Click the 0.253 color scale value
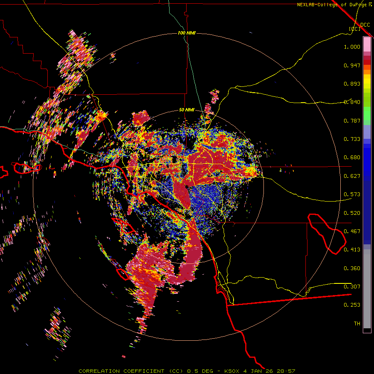Viewport: 374px width, 374px height. 352,305
